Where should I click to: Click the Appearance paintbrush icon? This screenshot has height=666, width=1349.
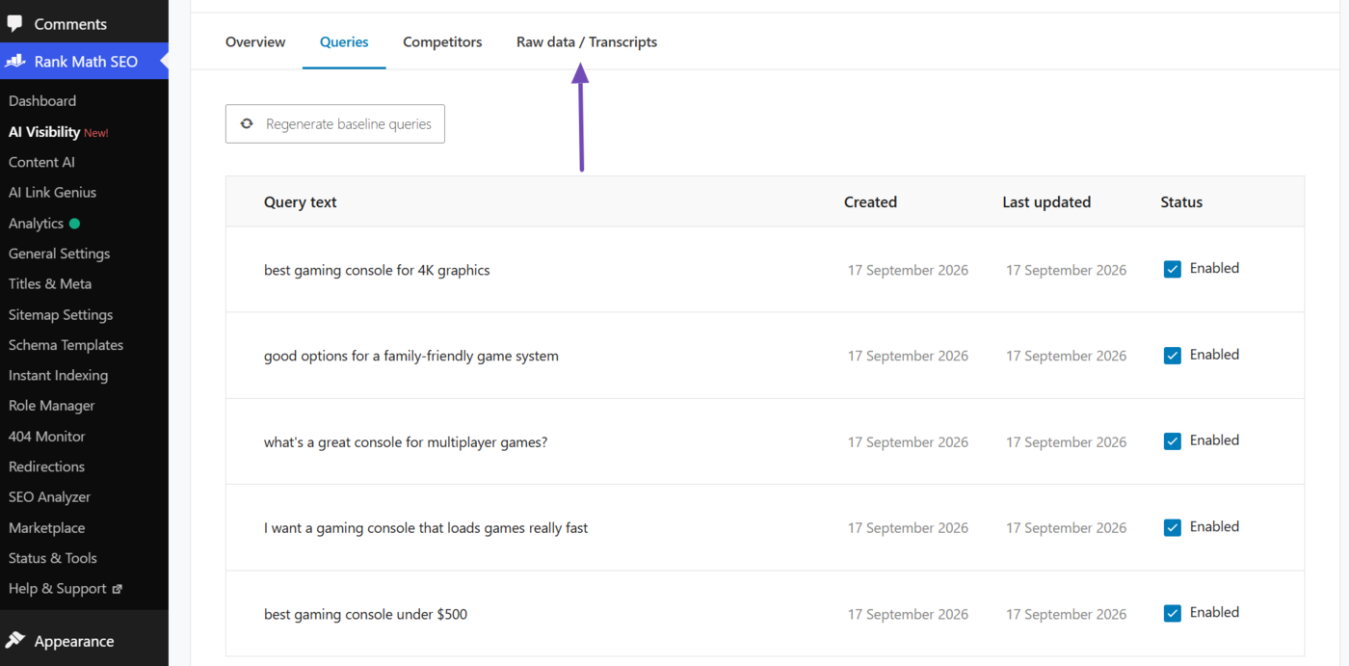tap(14, 641)
